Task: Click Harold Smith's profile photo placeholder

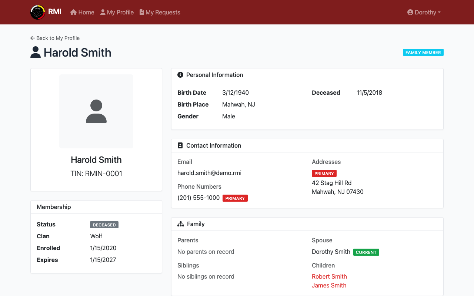Action: (x=96, y=111)
